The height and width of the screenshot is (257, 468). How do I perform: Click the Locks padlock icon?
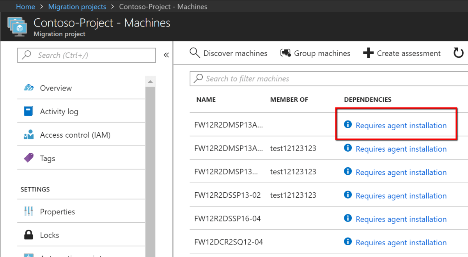(x=28, y=235)
